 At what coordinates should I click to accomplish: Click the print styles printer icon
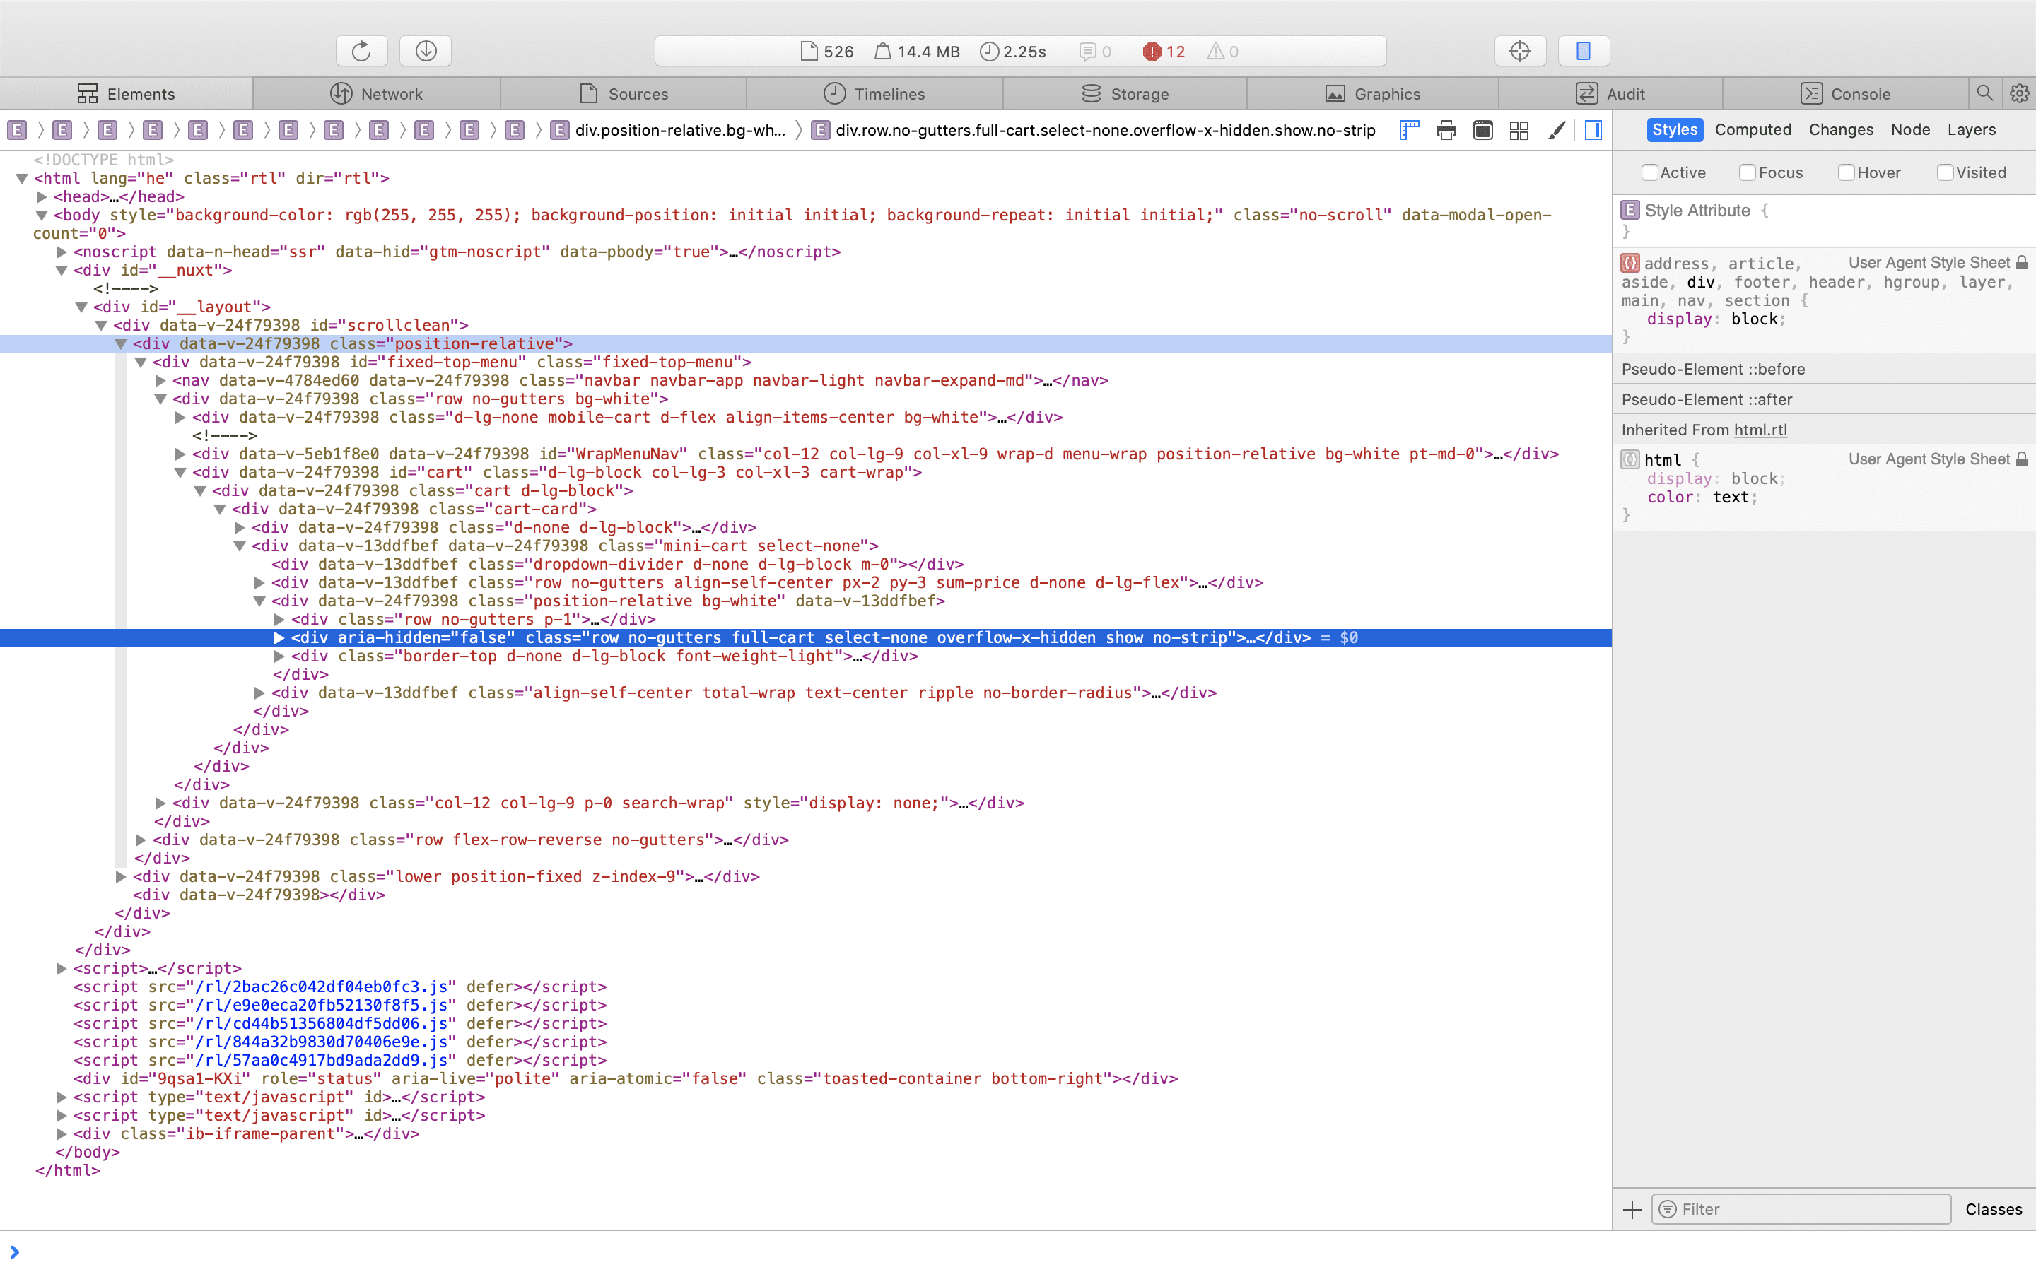click(1446, 131)
